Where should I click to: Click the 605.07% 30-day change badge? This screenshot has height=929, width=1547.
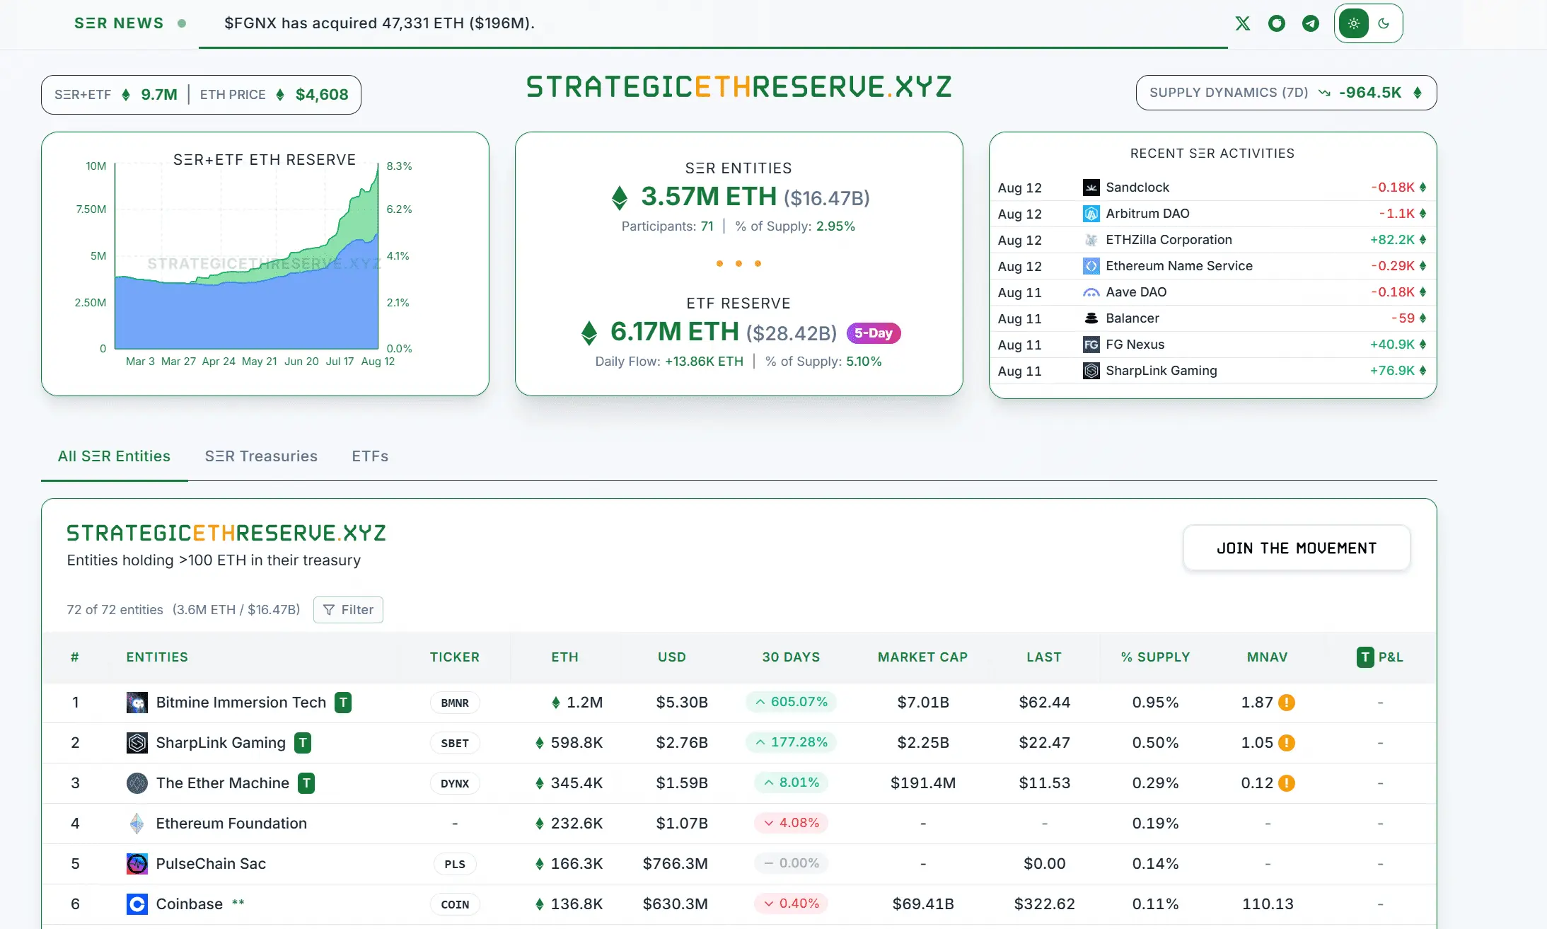point(791,702)
